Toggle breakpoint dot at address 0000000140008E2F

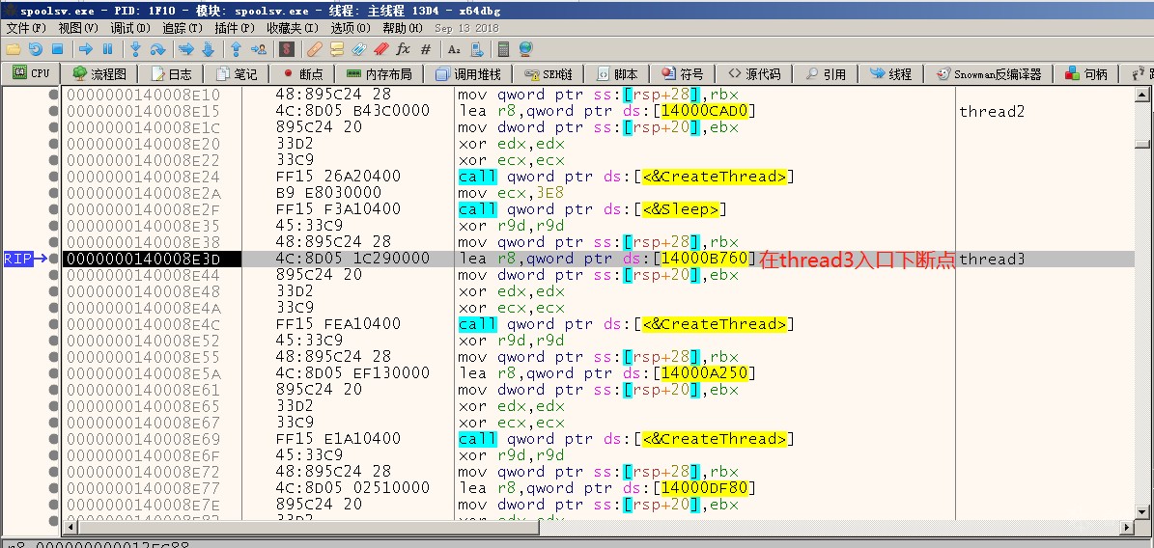click(54, 209)
